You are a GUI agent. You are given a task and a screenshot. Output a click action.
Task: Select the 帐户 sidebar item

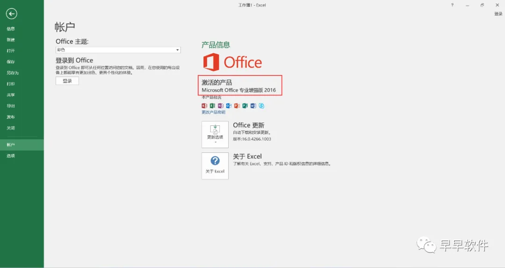(x=22, y=145)
